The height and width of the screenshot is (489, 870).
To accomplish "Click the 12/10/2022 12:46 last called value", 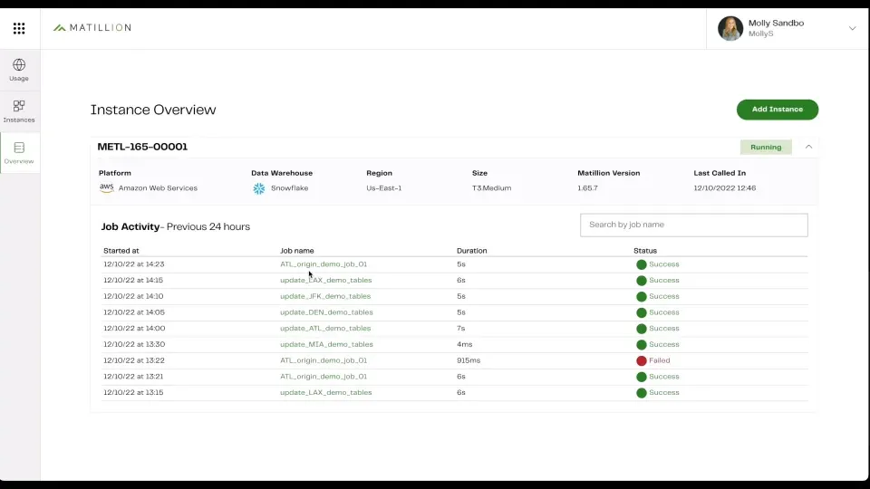I will (724, 188).
